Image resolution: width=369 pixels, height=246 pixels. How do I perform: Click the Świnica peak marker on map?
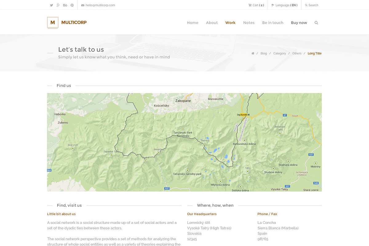(x=205, y=144)
